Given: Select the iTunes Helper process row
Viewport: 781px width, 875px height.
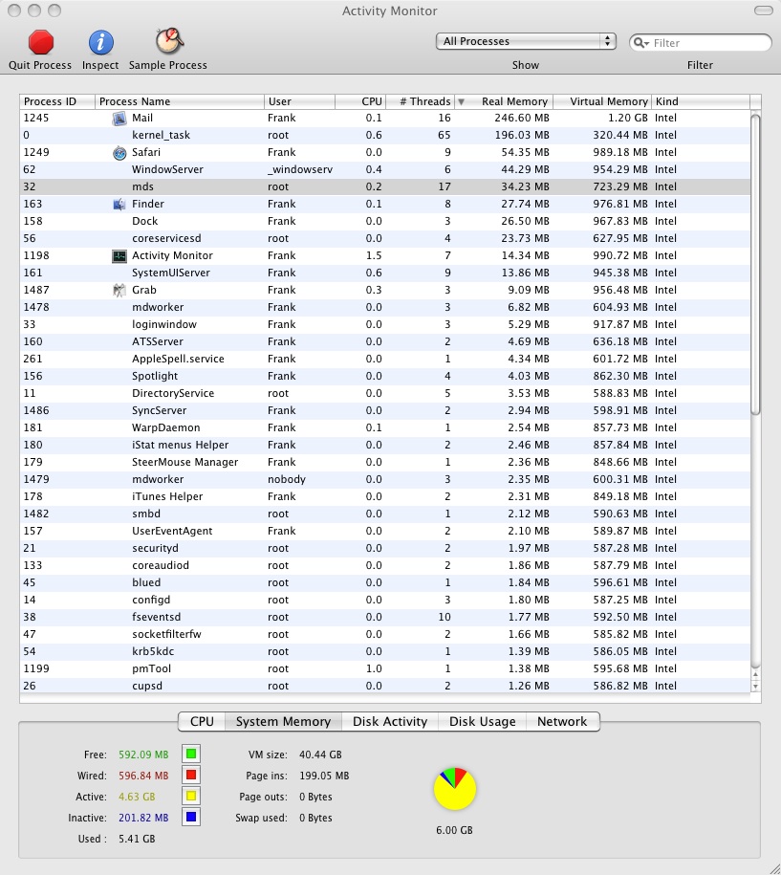Looking at the screenshot, I should coord(385,496).
